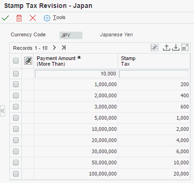
Task: Click the Records 1 - 10 label
Action: point(30,48)
